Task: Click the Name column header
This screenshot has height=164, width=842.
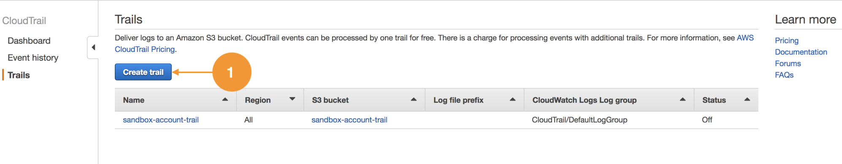Action: (x=134, y=100)
